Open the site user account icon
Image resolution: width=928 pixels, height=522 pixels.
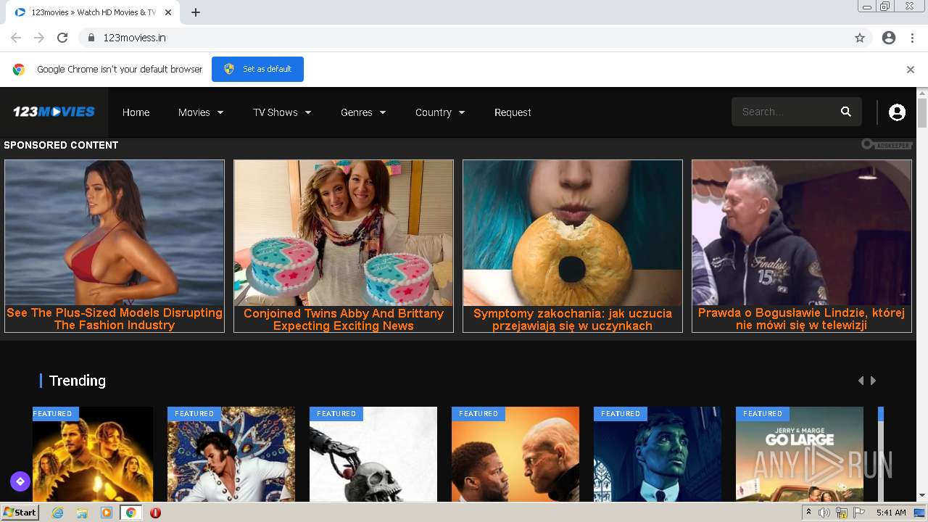pos(897,112)
